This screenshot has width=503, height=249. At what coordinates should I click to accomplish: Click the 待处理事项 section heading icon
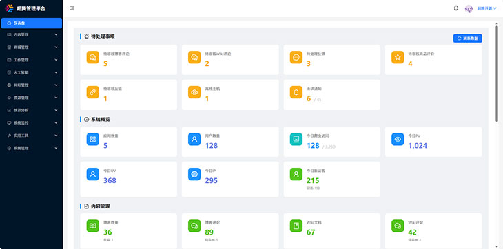click(x=86, y=36)
